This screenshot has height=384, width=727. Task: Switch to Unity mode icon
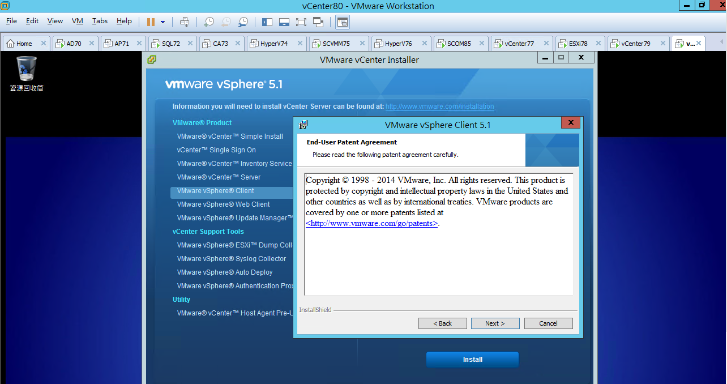coord(318,22)
